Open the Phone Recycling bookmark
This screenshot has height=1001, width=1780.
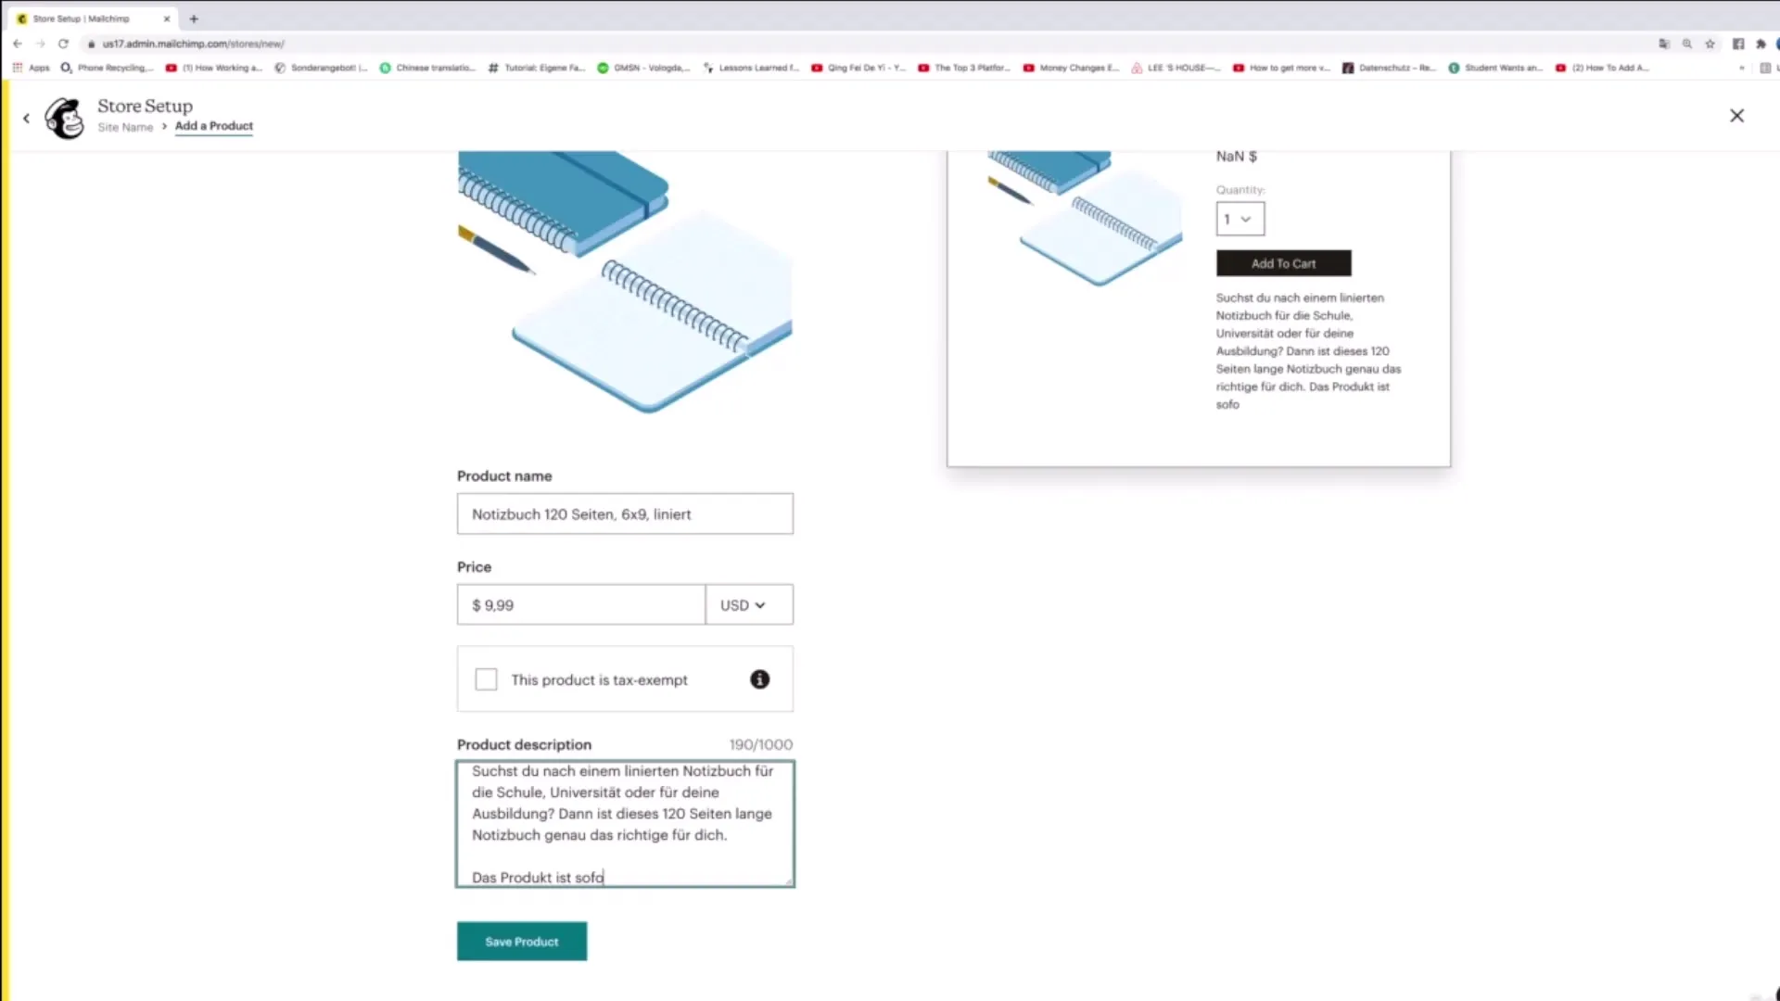pos(107,68)
